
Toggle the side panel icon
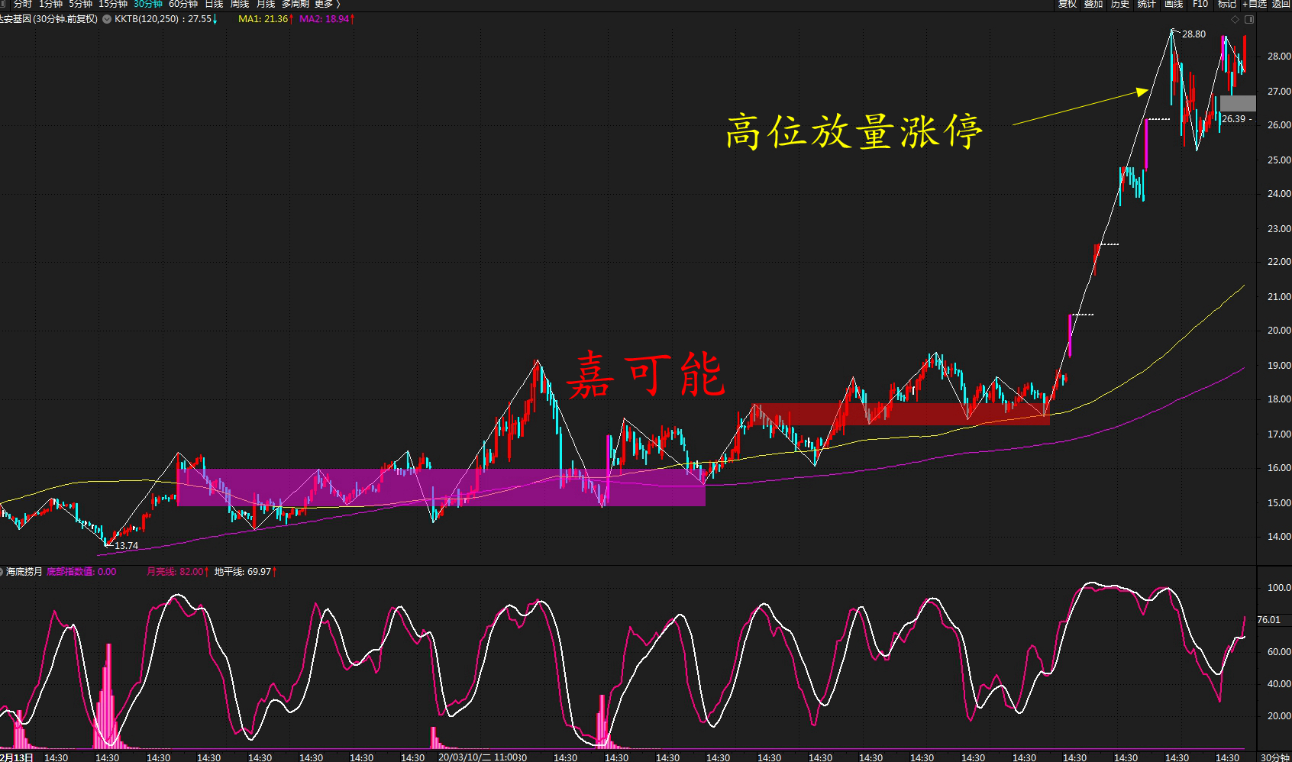pos(1249,19)
